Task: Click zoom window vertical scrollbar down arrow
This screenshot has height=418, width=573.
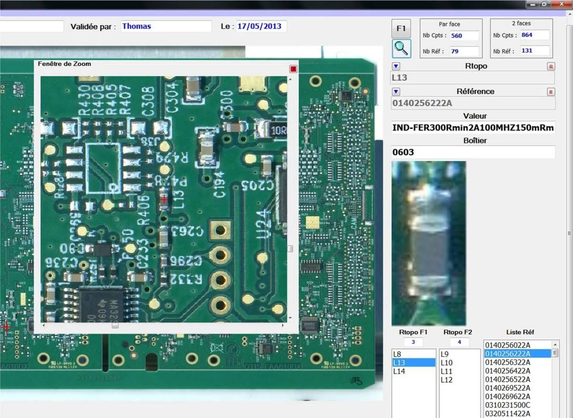Action: tap(290, 319)
